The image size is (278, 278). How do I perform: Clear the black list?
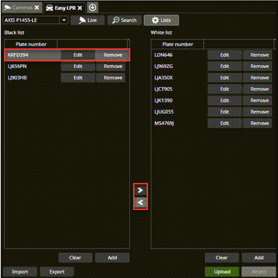tap(75, 258)
